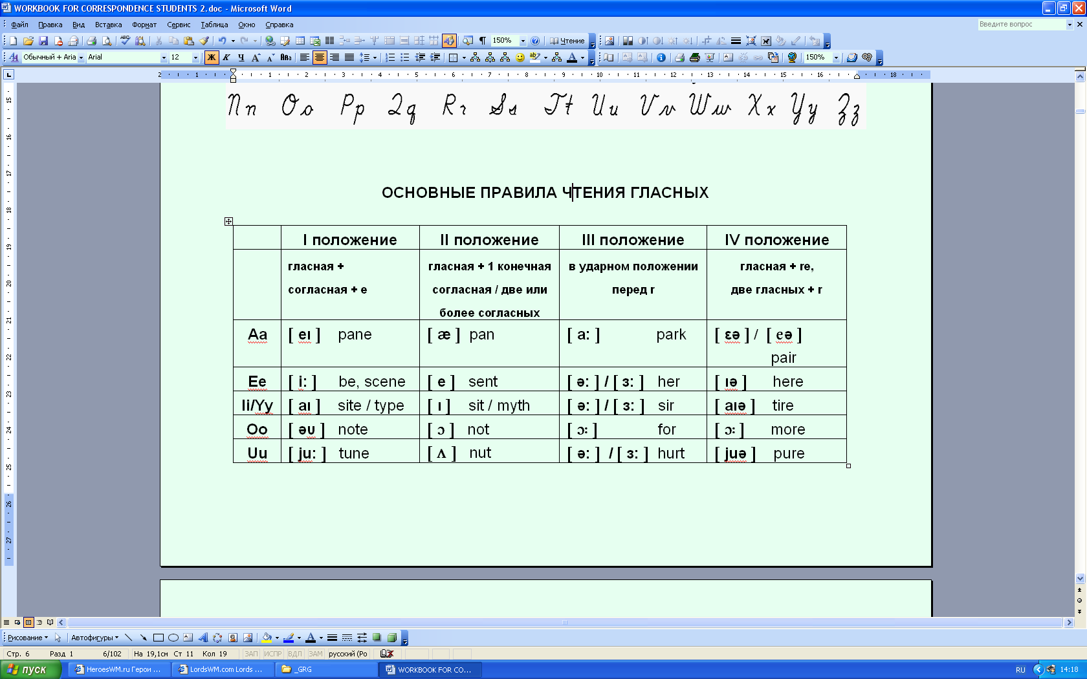This screenshot has width=1087, height=679.
Task: Open the Правка menu
Action: [50, 25]
